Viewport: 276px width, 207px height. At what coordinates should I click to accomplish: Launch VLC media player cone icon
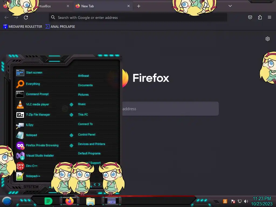(20, 104)
